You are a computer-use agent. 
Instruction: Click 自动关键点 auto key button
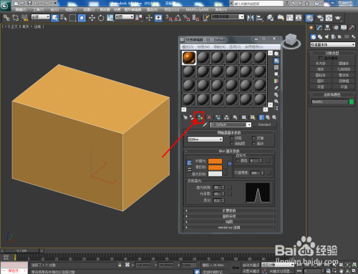(251, 265)
